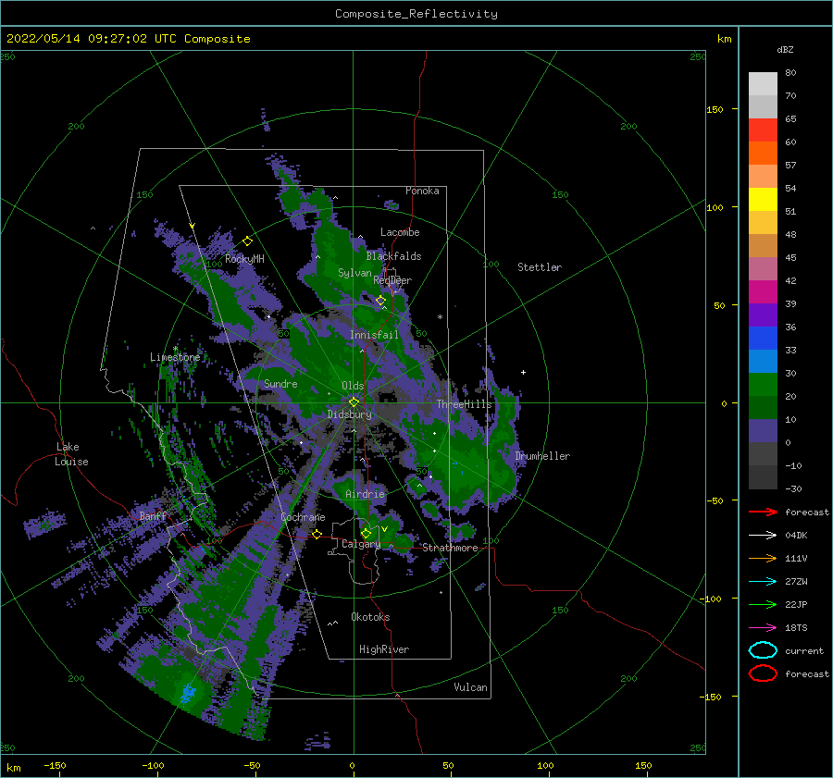Click the dBZ legend heading
The width and height of the screenshot is (833, 778).
pyautogui.click(x=785, y=49)
